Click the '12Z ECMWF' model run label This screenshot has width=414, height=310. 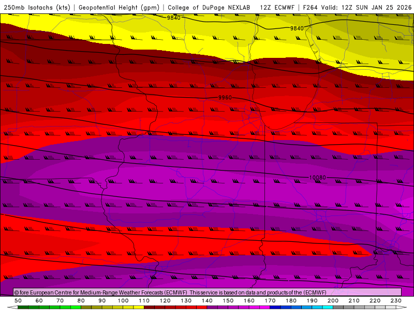pyautogui.click(x=277, y=7)
